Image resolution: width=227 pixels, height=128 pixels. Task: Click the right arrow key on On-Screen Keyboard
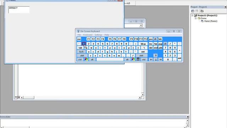tap(160, 59)
